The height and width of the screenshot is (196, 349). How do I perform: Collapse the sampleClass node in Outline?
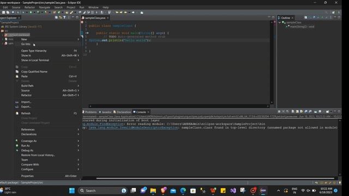pos(280,22)
